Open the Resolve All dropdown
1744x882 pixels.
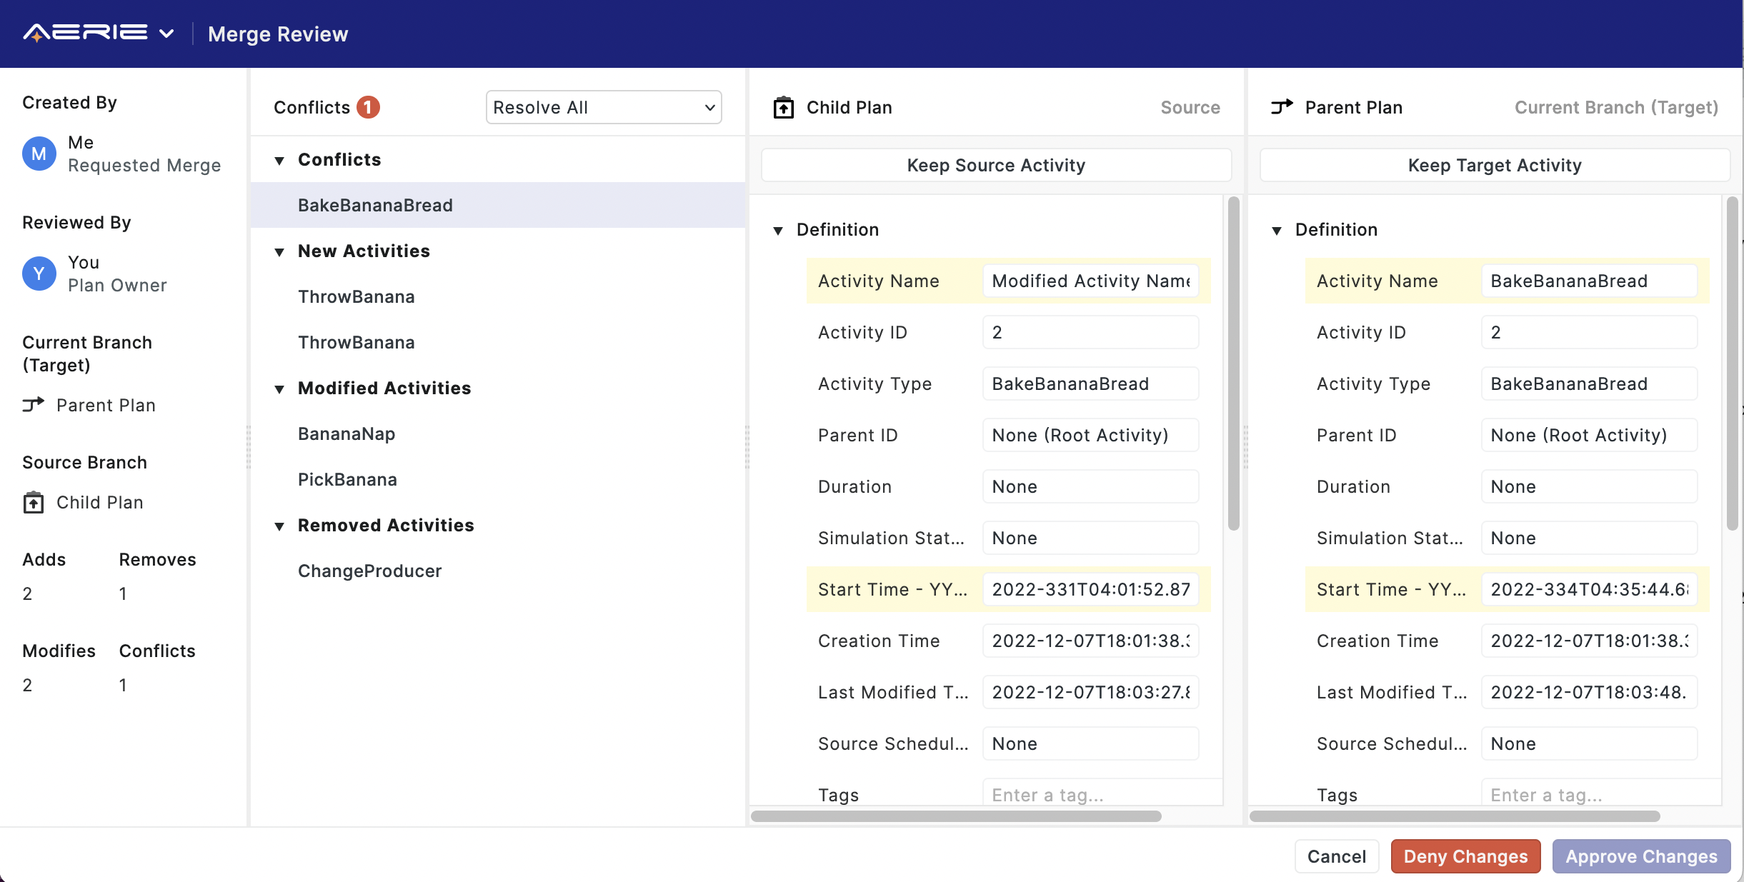pos(603,107)
